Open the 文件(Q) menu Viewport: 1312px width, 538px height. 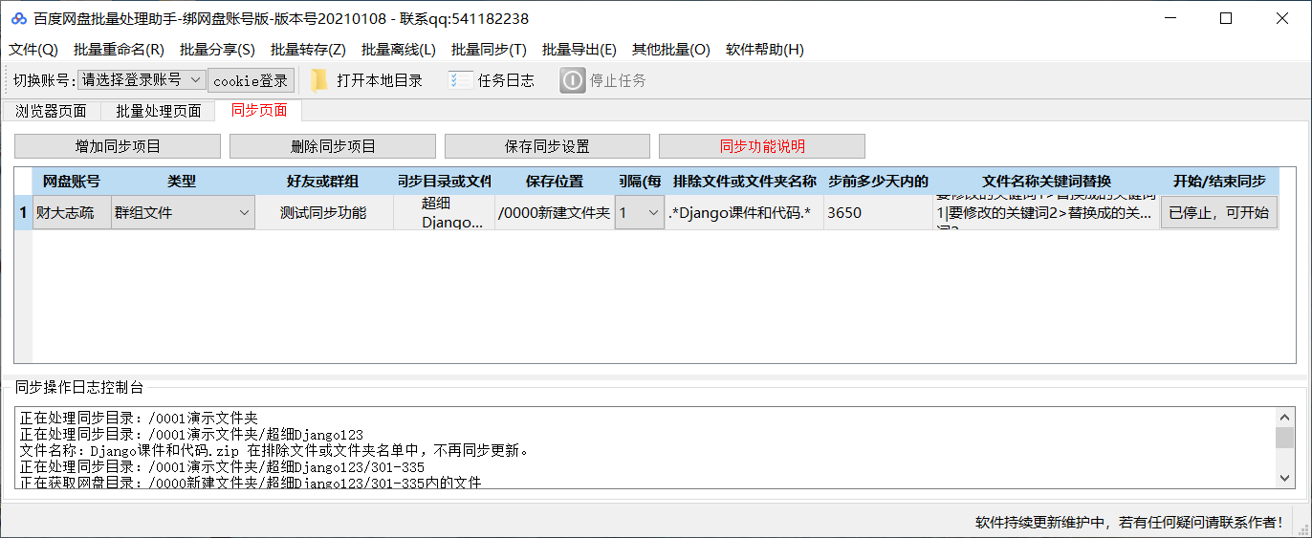click(x=33, y=50)
